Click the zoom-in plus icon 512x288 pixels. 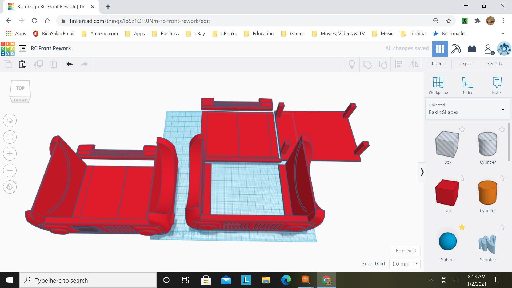point(10,154)
